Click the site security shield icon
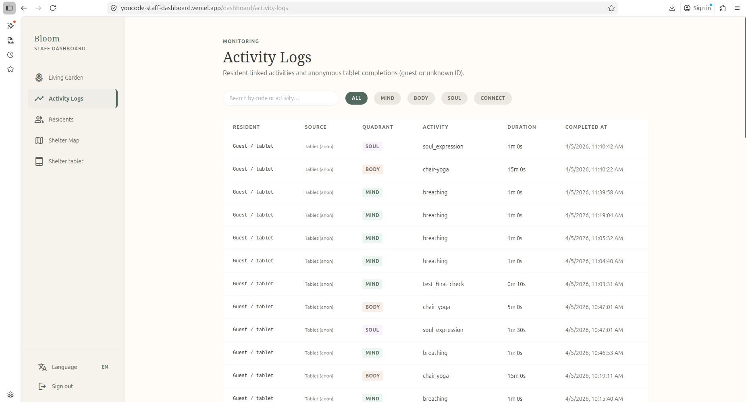This screenshot has width=746, height=402. coord(114,8)
